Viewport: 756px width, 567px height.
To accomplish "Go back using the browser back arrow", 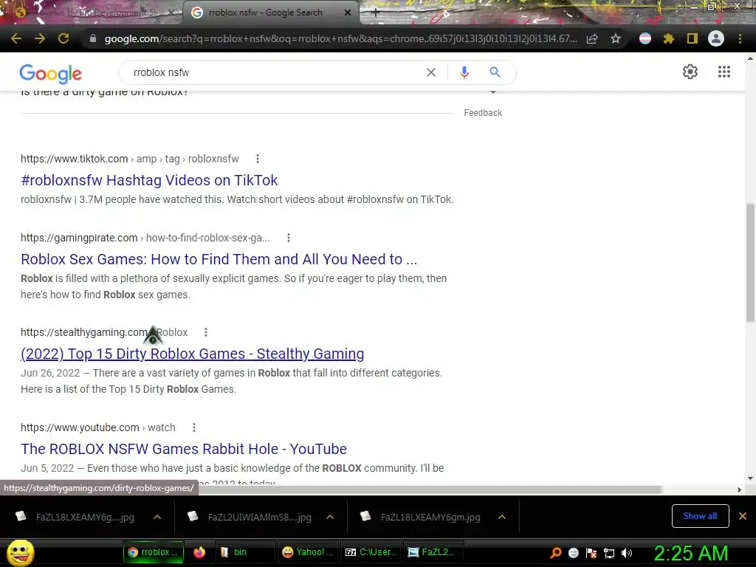I will [16, 38].
